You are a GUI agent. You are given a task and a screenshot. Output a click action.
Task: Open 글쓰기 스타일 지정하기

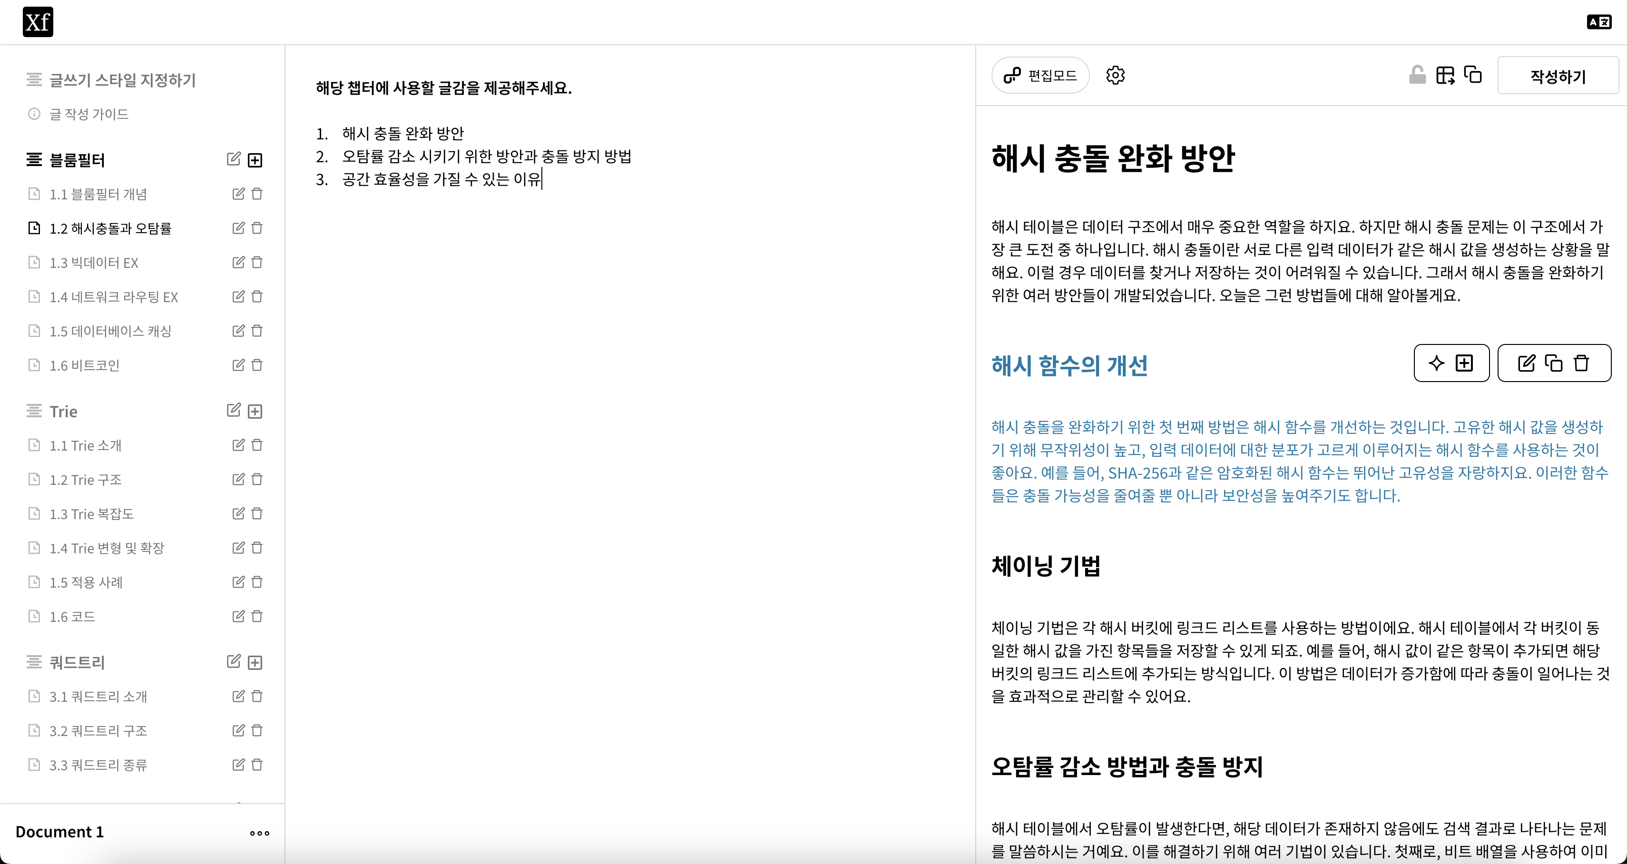[123, 80]
